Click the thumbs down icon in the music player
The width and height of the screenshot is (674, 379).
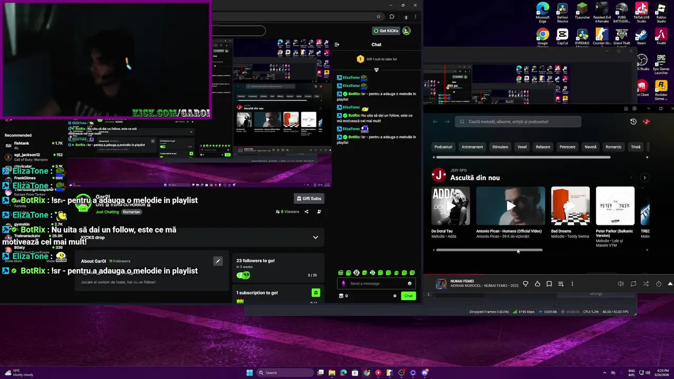point(526,284)
